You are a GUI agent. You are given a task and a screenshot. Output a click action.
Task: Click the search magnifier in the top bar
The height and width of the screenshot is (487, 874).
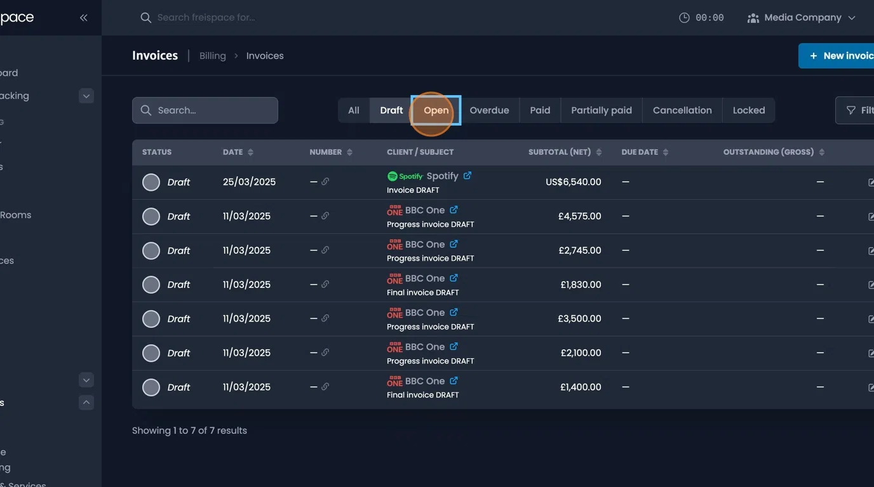click(145, 17)
